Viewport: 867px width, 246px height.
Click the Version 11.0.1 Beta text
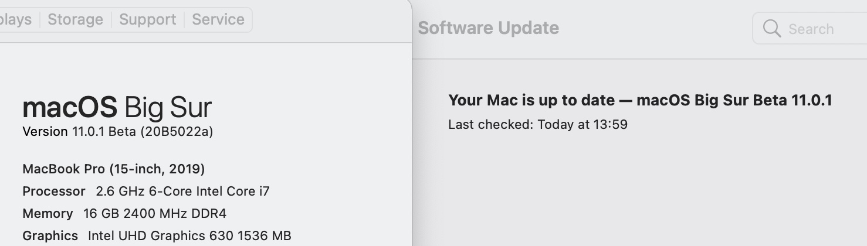click(80, 132)
